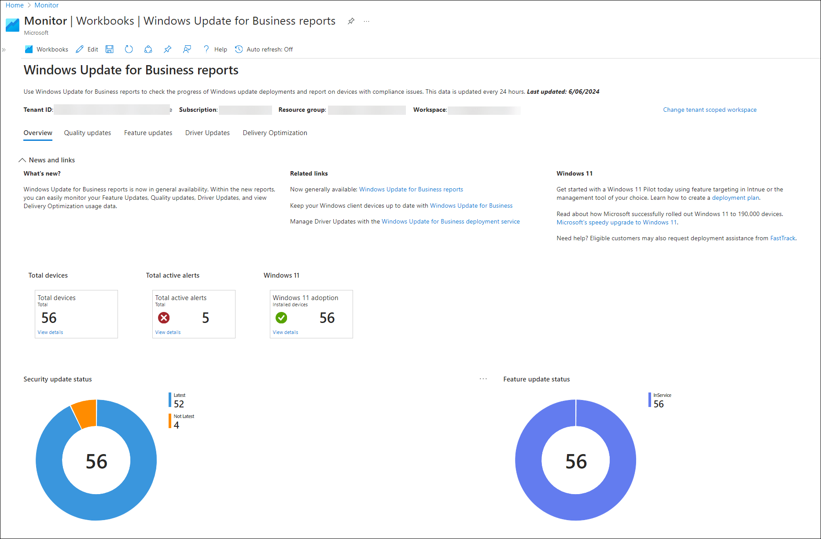Click the red error icon in Total active alerts
This screenshot has width=821, height=539.
[x=164, y=318]
